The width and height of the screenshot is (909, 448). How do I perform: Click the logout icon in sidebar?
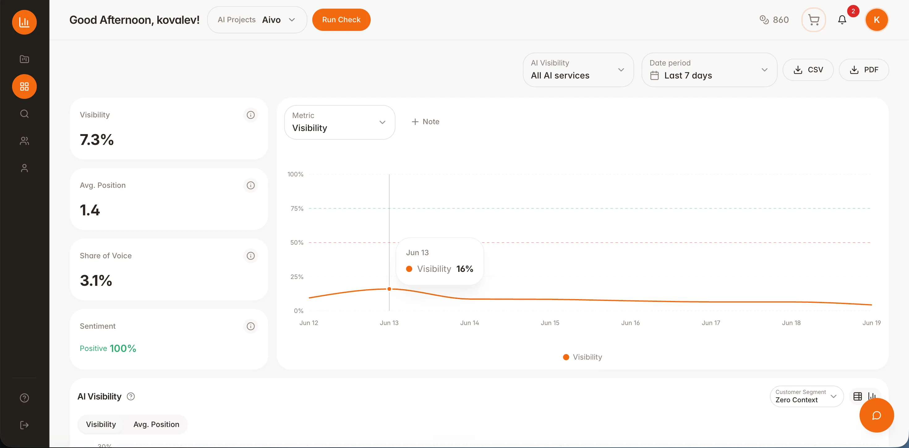[24, 425]
